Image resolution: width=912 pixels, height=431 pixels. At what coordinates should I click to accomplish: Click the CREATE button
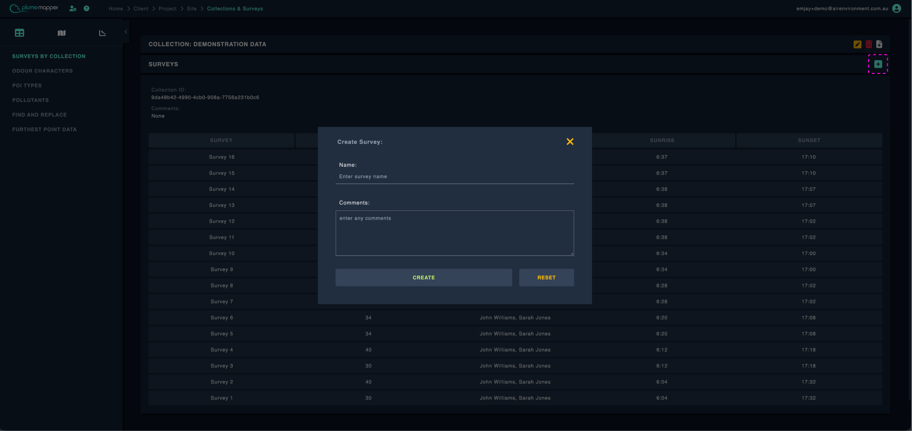click(x=424, y=277)
